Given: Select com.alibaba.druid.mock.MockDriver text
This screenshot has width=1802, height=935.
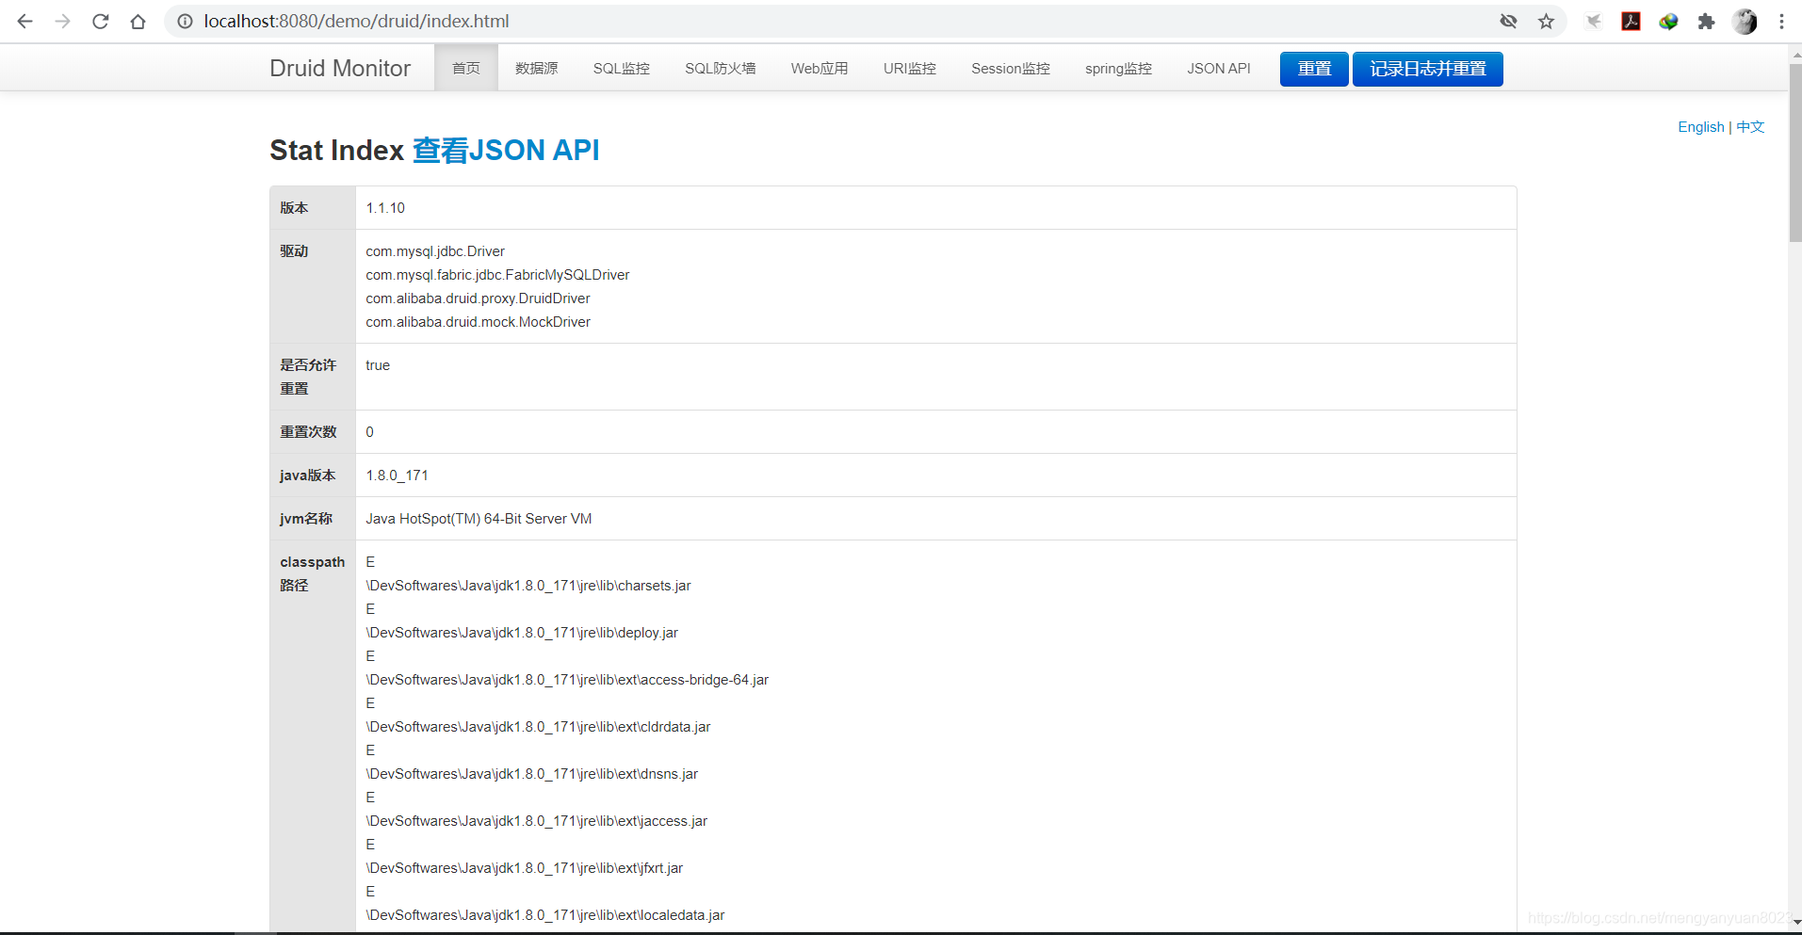Looking at the screenshot, I should point(478,322).
